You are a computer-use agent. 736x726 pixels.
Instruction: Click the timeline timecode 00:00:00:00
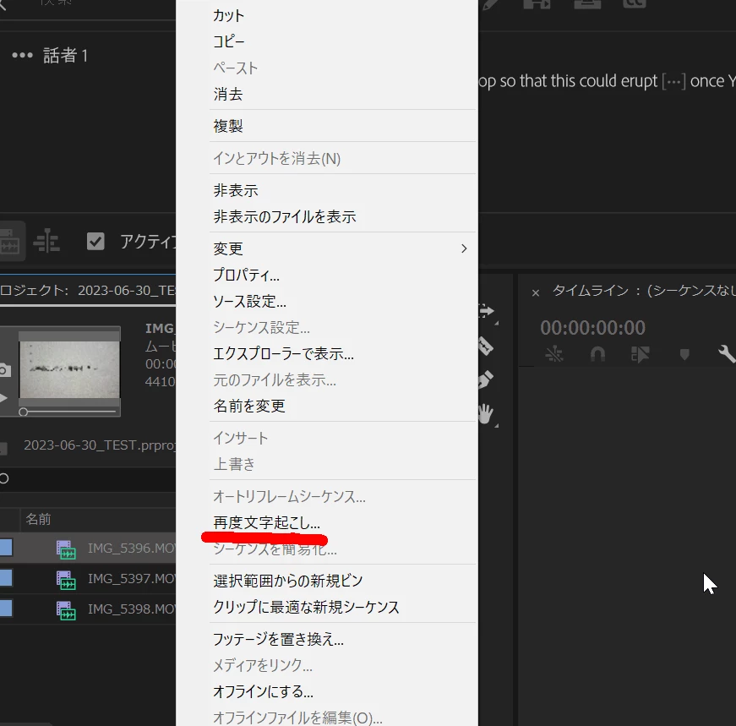pyautogui.click(x=592, y=328)
